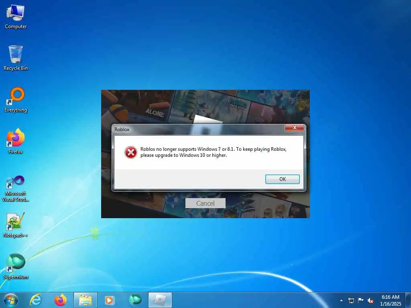Select the Computer desktop icon

tap(16, 17)
